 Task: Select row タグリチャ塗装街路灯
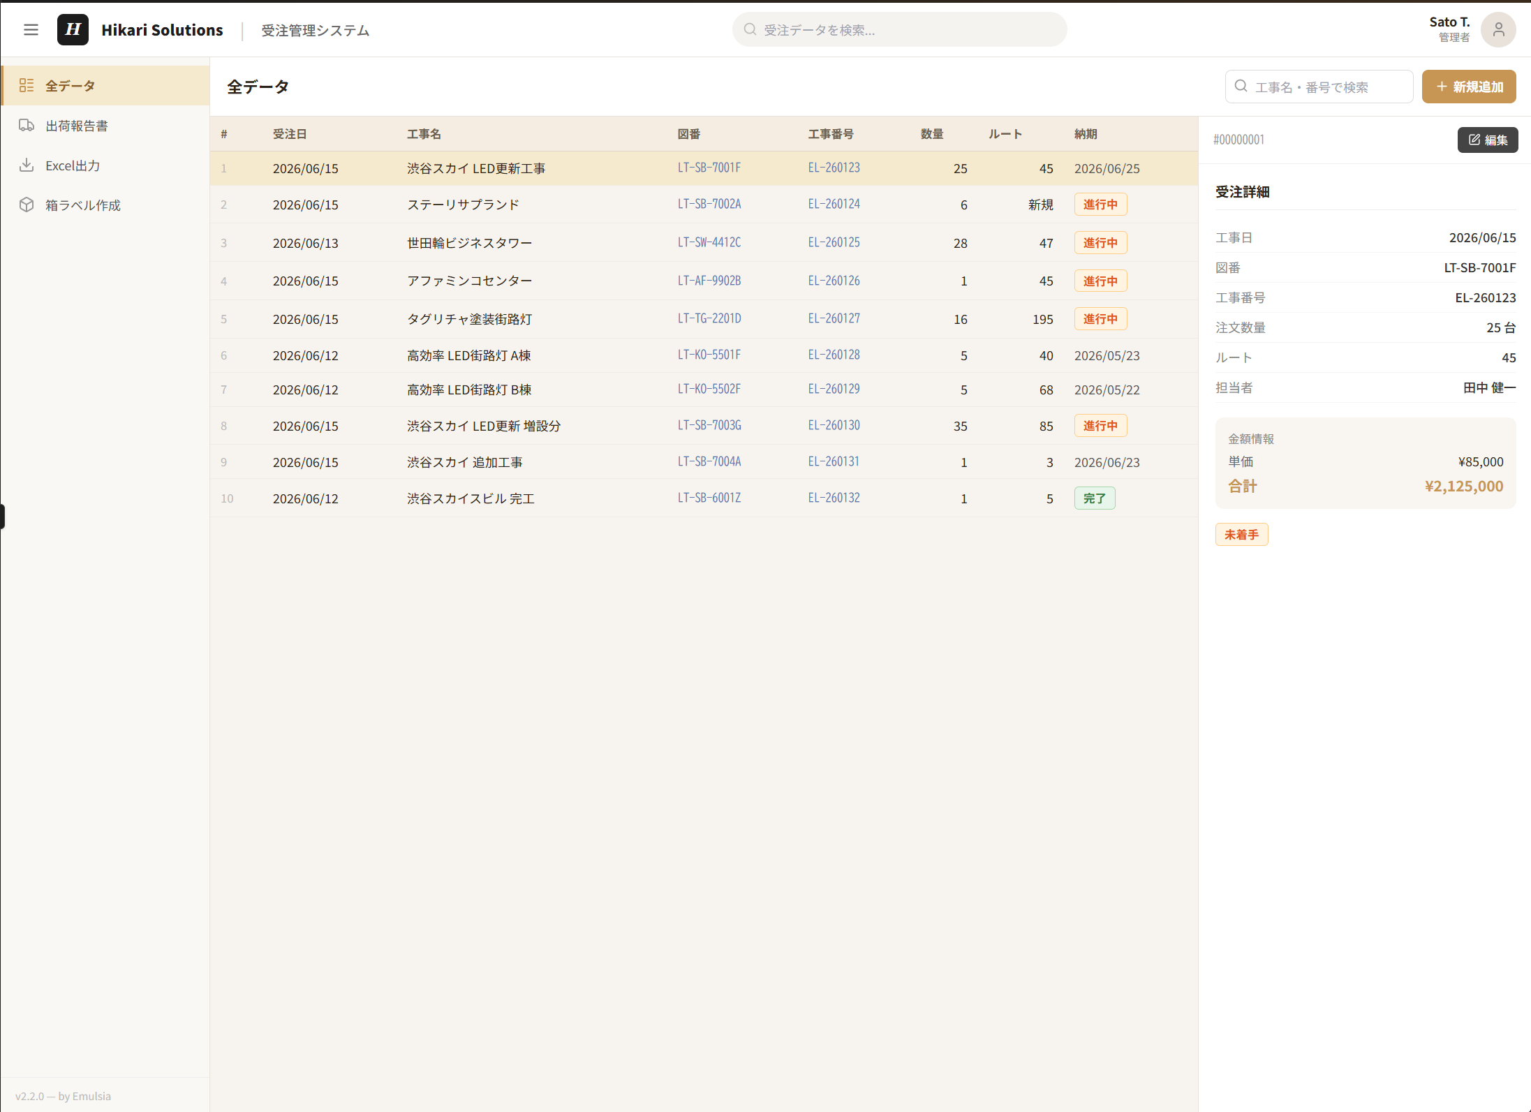coord(704,319)
